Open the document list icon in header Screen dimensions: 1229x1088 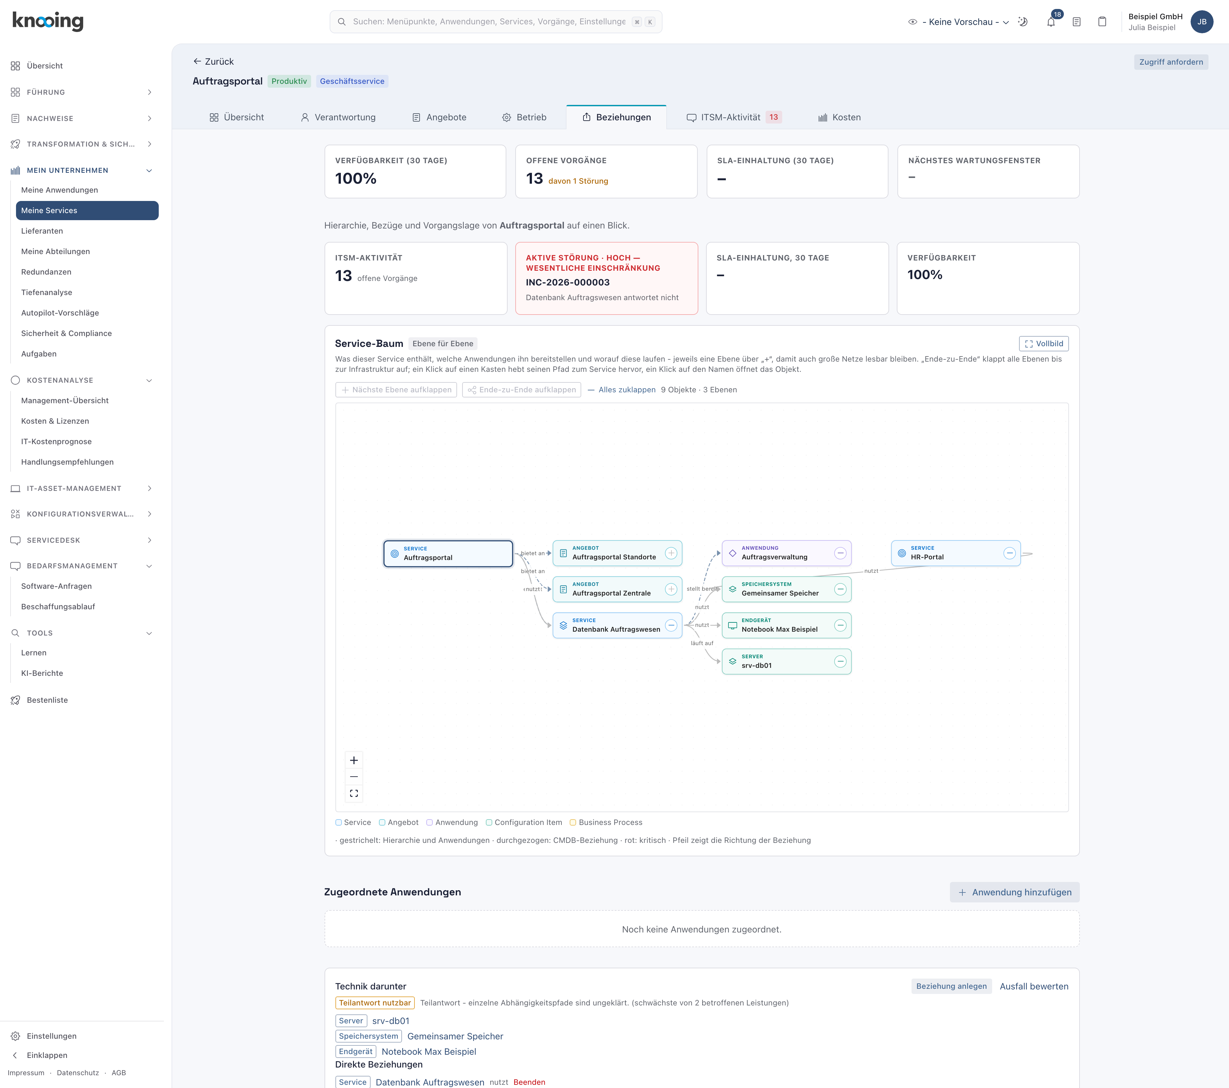1076,22
